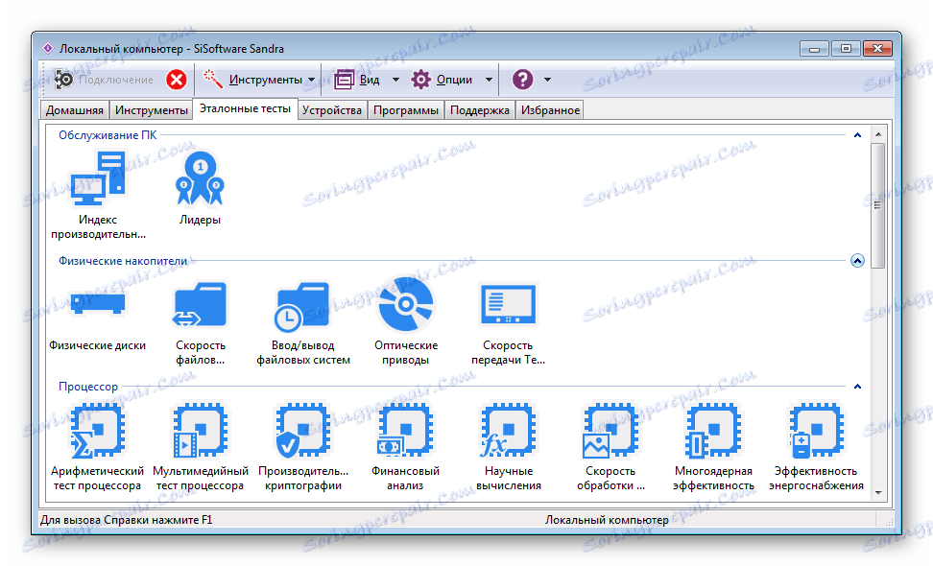Open the Лидеры rankings tool
This screenshot has height=566, width=933.
199,177
